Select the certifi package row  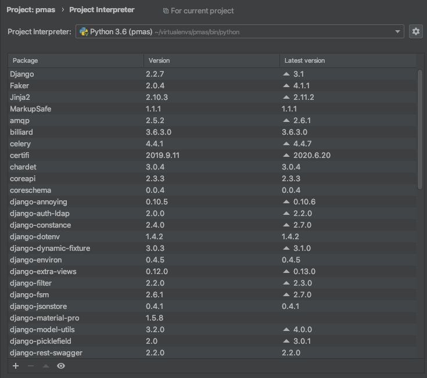212,155
